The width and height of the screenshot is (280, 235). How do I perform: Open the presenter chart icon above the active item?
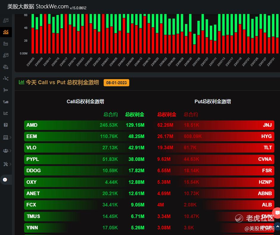click(6, 21)
